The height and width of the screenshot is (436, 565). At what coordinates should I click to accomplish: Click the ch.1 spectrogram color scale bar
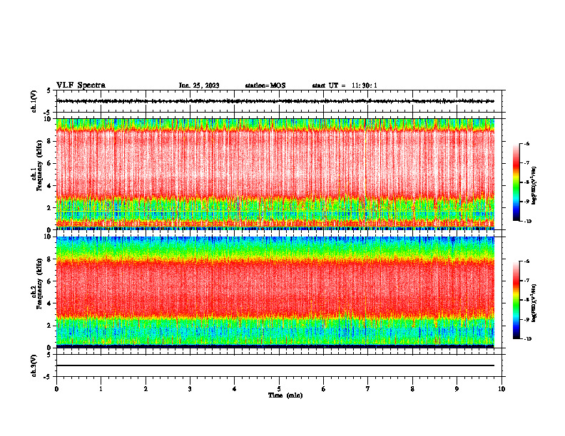(516, 182)
